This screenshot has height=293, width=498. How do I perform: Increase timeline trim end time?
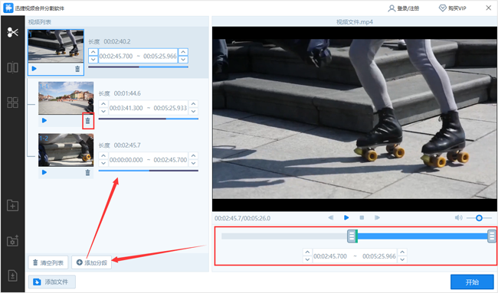pyautogui.click(x=402, y=252)
